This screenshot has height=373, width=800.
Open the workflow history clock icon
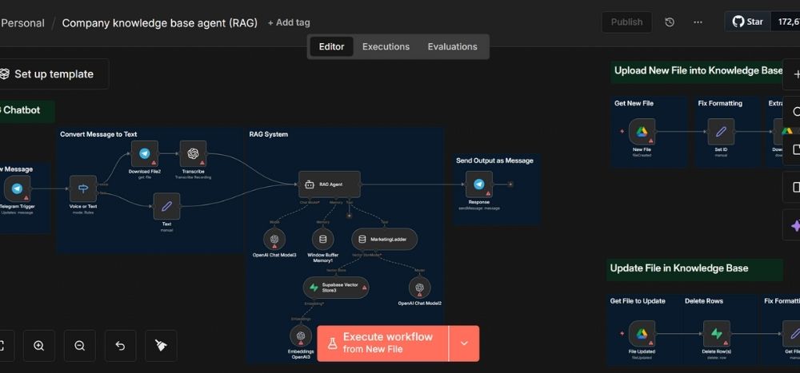pyautogui.click(x=670, y=22)
